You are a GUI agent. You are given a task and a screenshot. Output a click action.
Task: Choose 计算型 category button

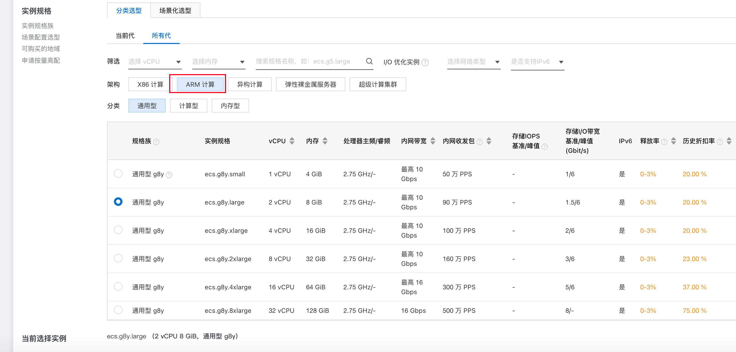point(188,106)
